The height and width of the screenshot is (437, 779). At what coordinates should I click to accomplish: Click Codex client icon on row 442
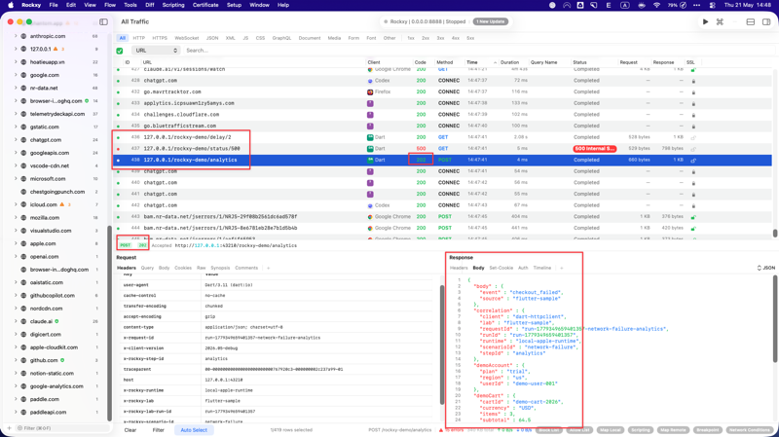tap(370, 205)
